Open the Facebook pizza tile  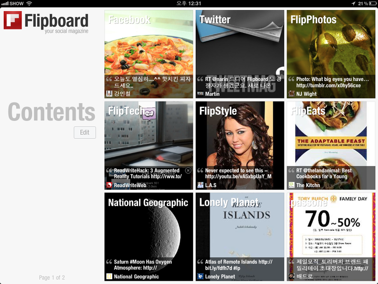[149, 54]
